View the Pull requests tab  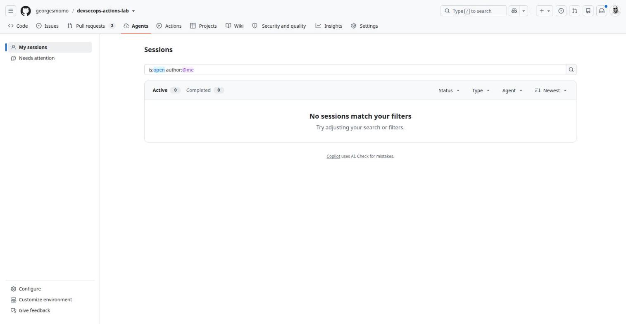coord(91,26)
